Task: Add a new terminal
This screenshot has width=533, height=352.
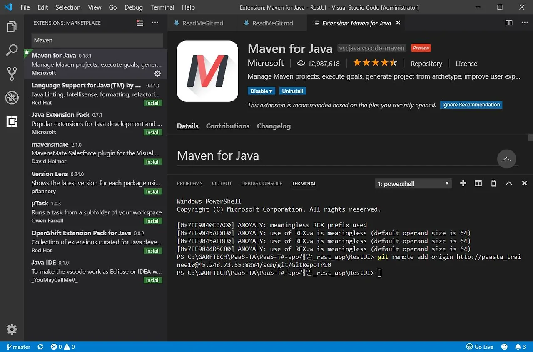Action: coord(463,183)
